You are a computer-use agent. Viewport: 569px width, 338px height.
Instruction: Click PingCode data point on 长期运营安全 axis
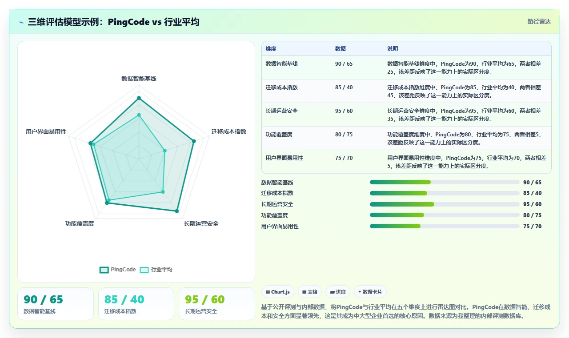point(177,211)
